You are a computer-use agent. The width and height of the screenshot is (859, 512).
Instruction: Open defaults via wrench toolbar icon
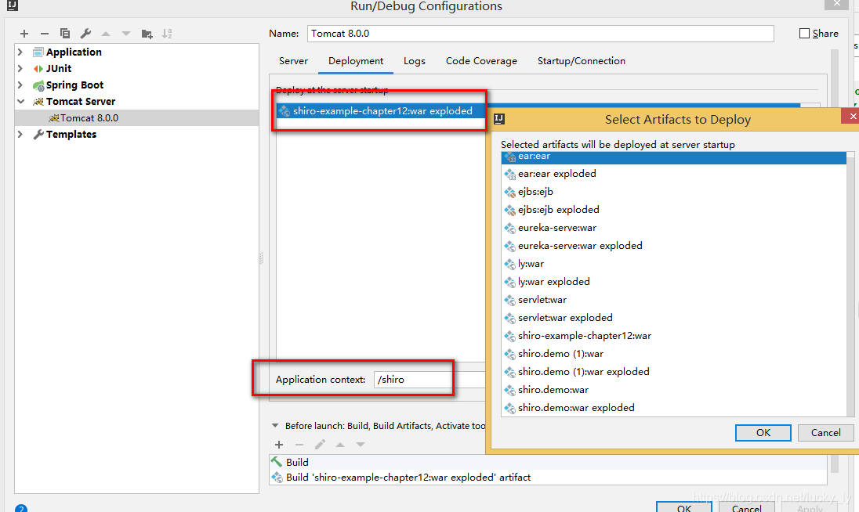pos(85,34)
